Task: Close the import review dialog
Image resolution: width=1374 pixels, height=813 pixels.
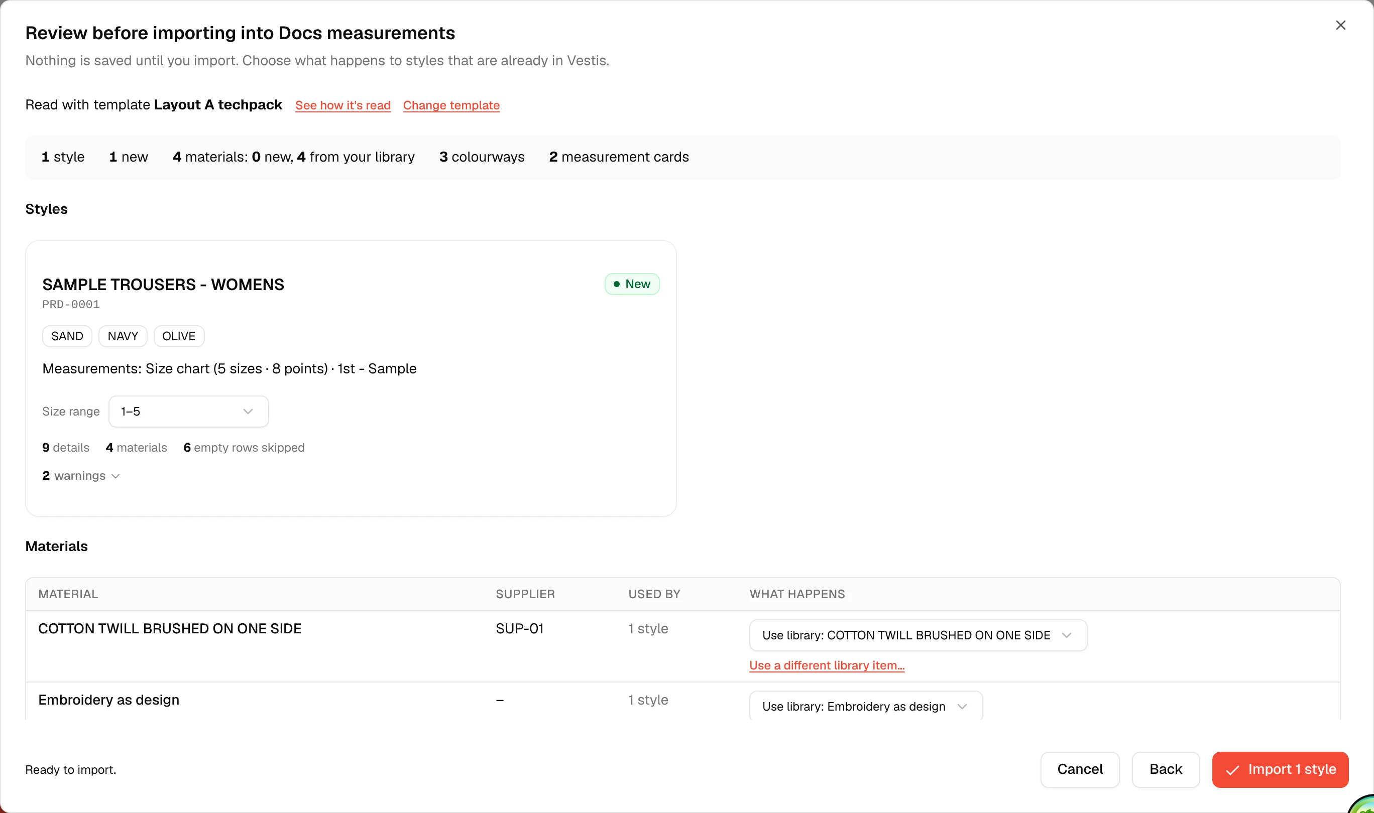Action: click(x=1340, y=25)
